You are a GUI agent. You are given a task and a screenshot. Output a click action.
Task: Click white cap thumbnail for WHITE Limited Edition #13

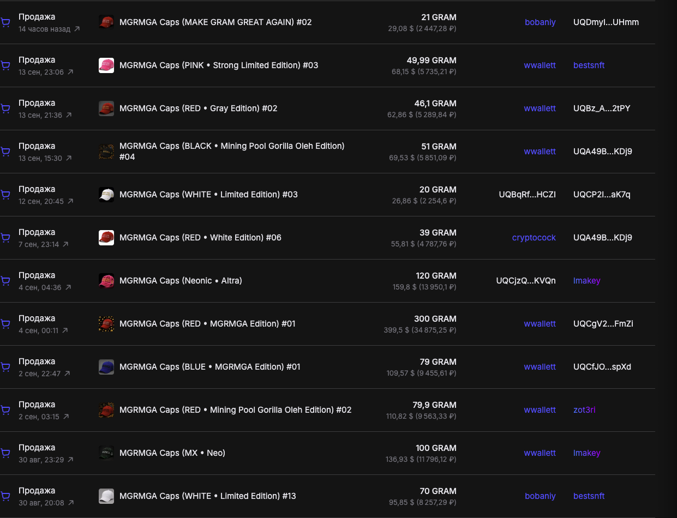pyautogui.click(x=106, y=496)
